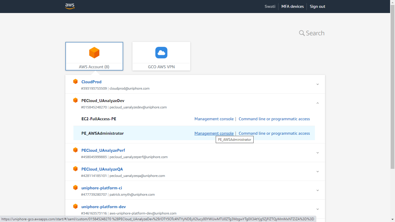Screen dimensions: 395x222
Task: Expand the PECloud_UAnalyzeQA account chevron
Action: pos(318,172)
